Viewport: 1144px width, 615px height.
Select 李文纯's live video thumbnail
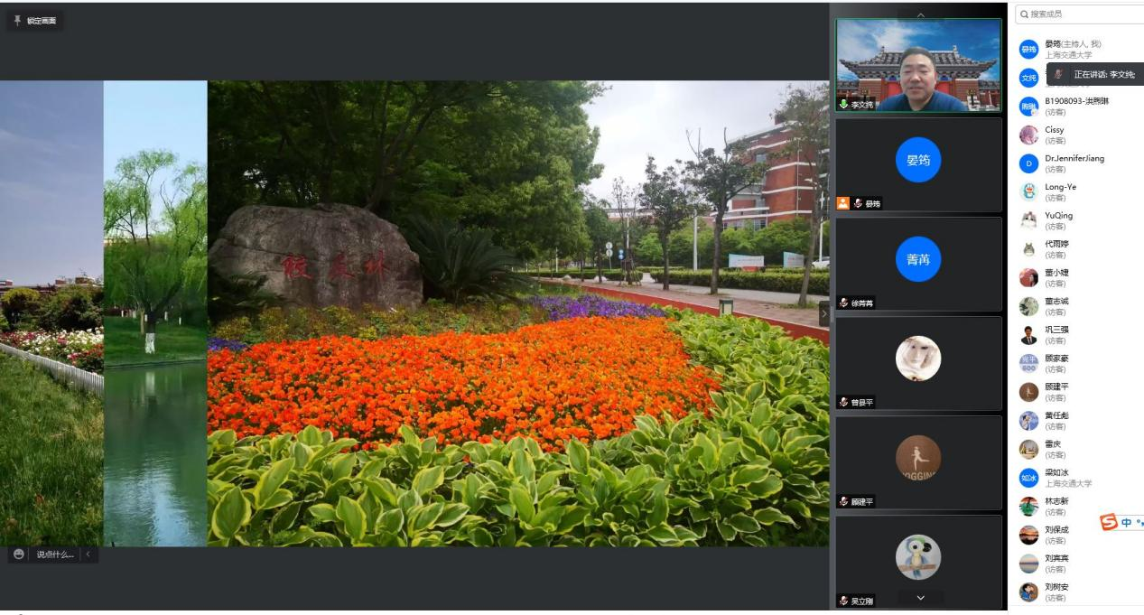(917, 65)
